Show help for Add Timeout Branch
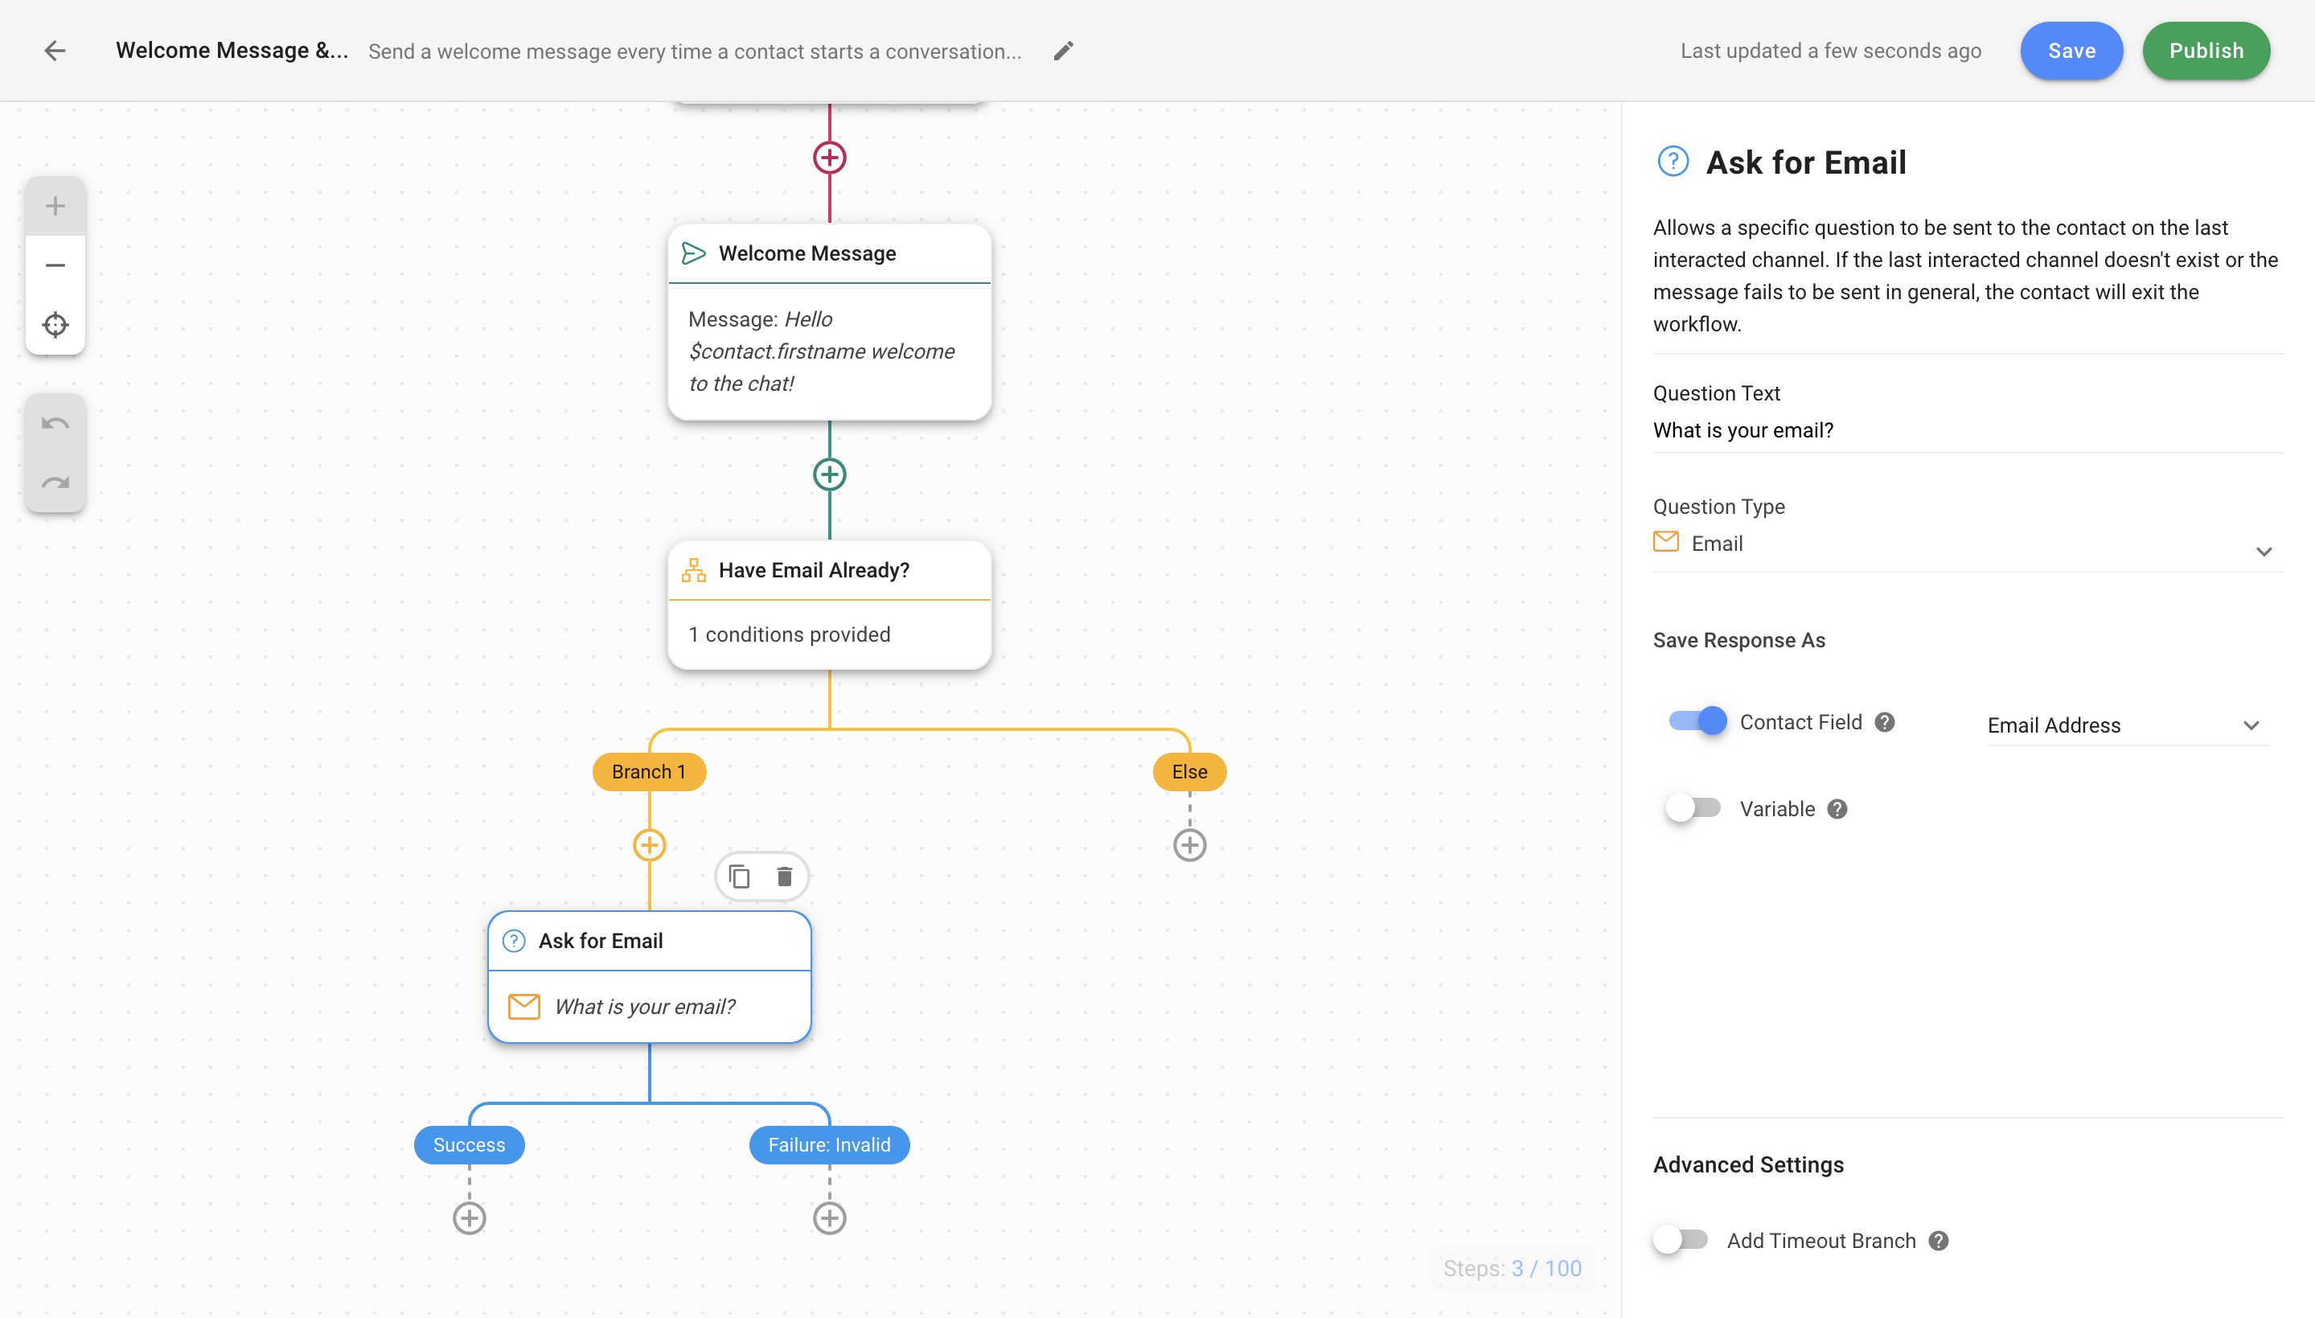 1938,1241
